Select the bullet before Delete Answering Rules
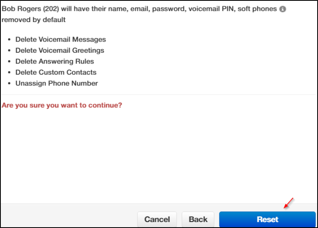Viewport: 318px width, 228px height. click(x=9, y=61)
